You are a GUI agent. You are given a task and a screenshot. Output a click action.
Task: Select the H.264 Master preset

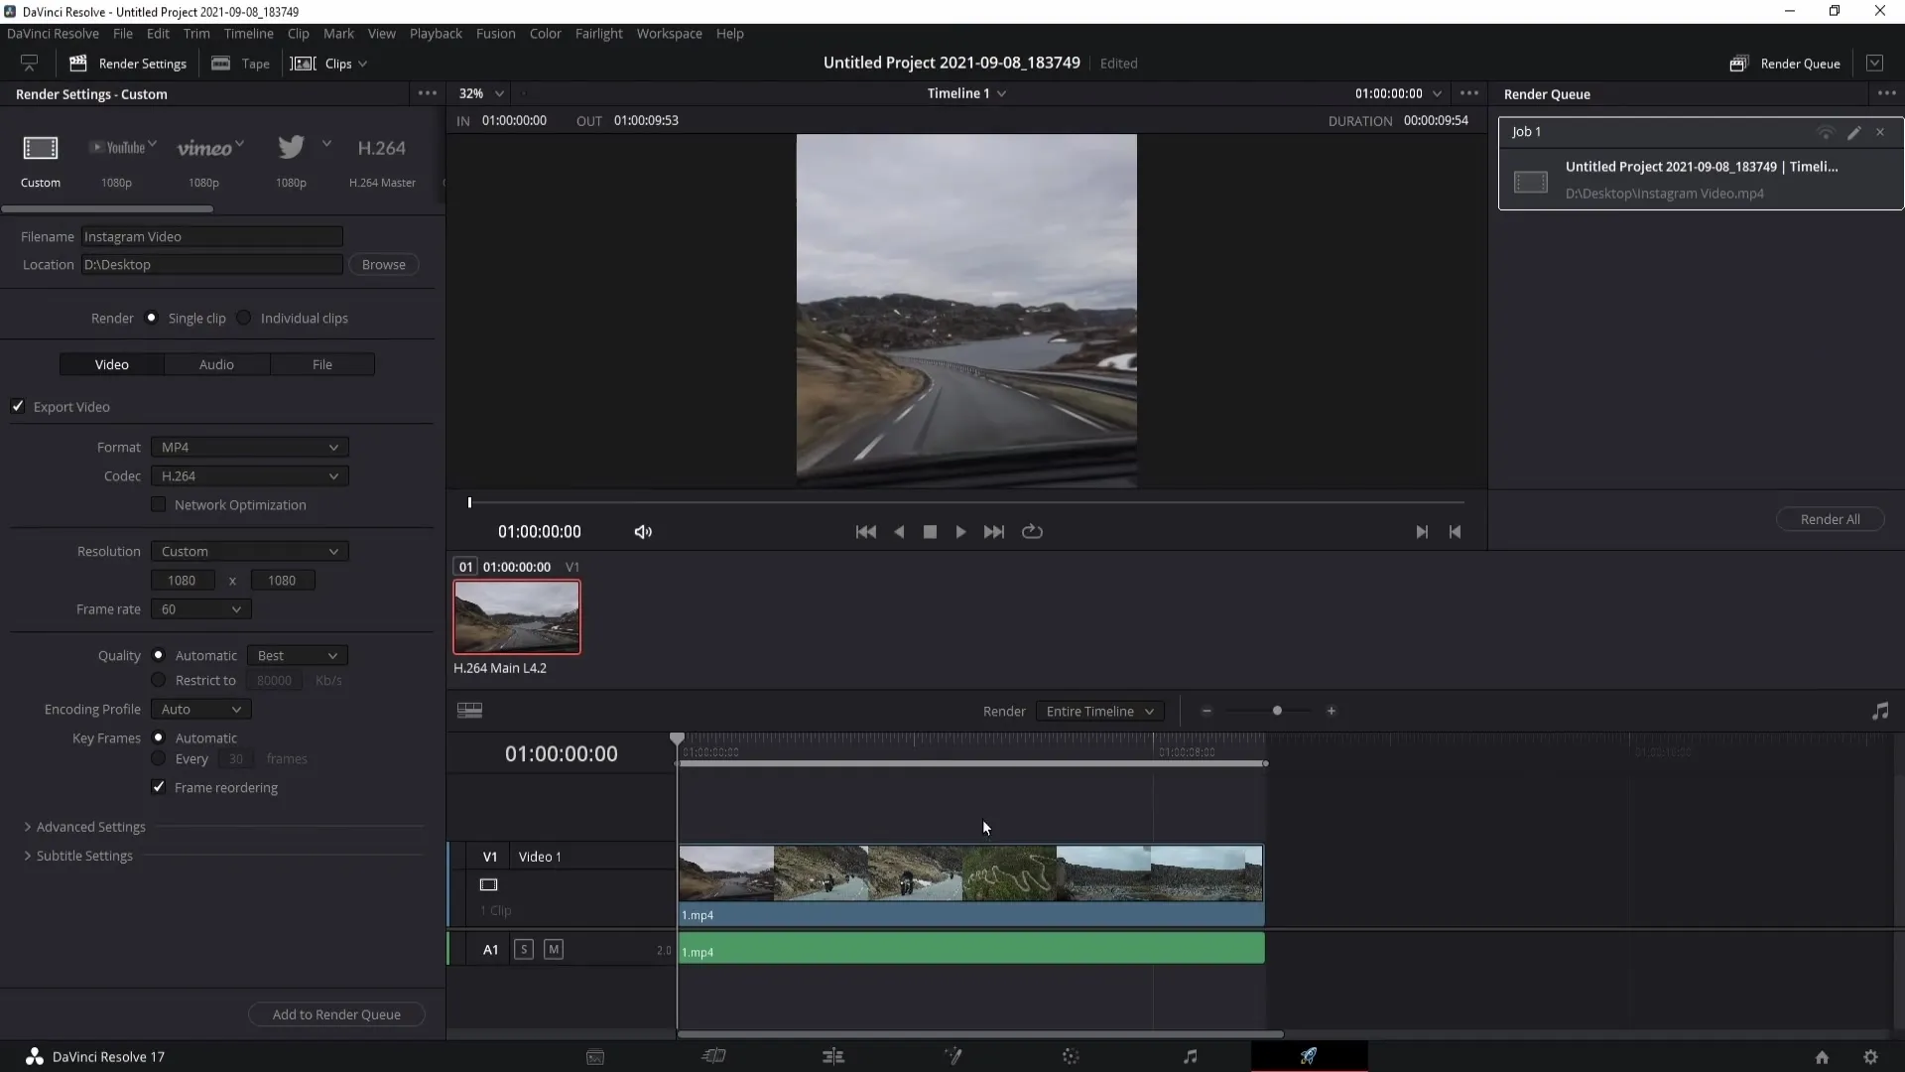(382, 148)
